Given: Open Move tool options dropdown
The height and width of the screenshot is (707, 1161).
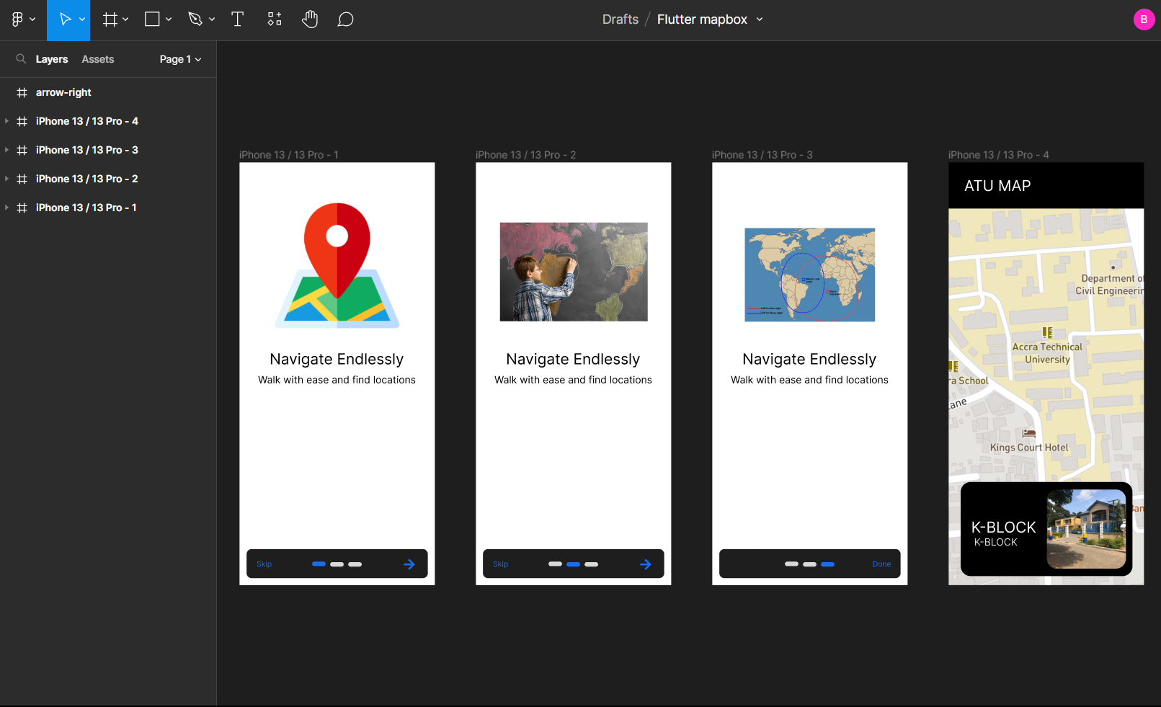Looking at the screenshot, I should [82, 19].
